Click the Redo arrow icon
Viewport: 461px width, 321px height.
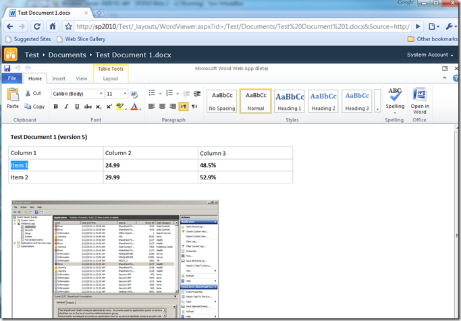28,68
